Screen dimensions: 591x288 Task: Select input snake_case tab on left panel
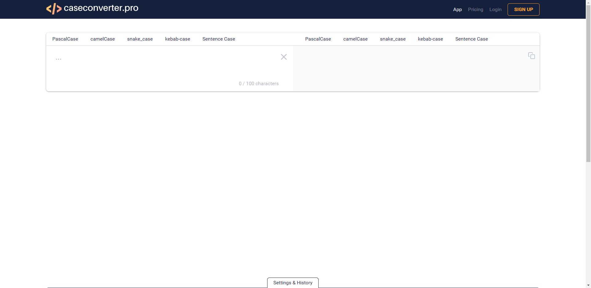(140, 39)
